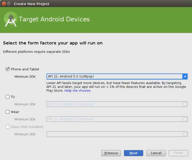
Task: Open the Wear Minimum SDK dropdown
Action: (x=117, y=119)
